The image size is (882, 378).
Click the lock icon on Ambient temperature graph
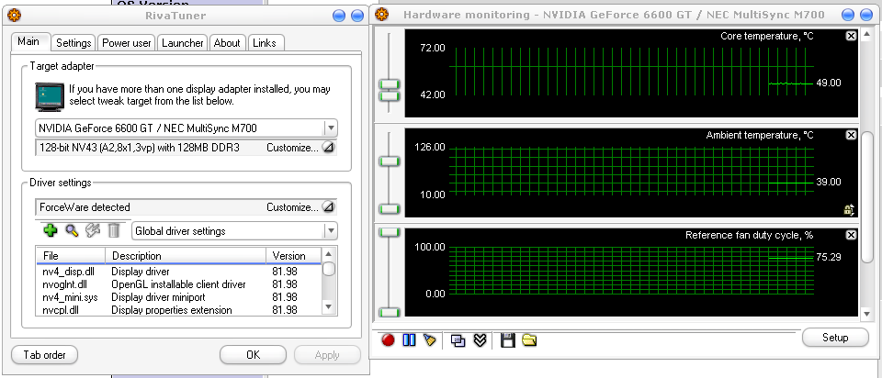pyautogui.click(x=849, y=210)
